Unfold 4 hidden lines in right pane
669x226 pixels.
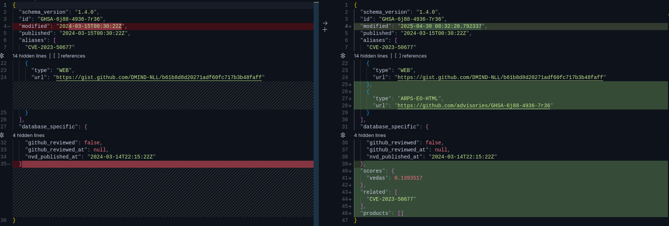tap(343, 135)
